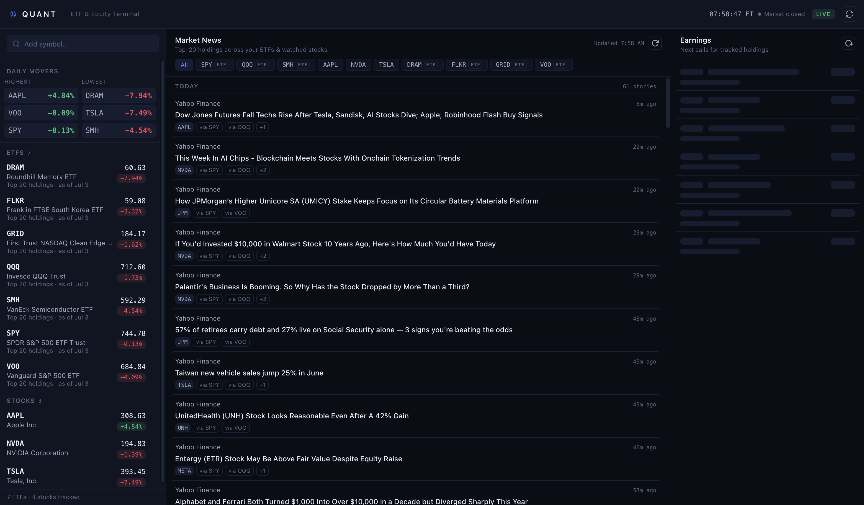This screenshot has height=505, width=864.
Task: Open DRAM in lowest daily movers
Action: [119, 96]
